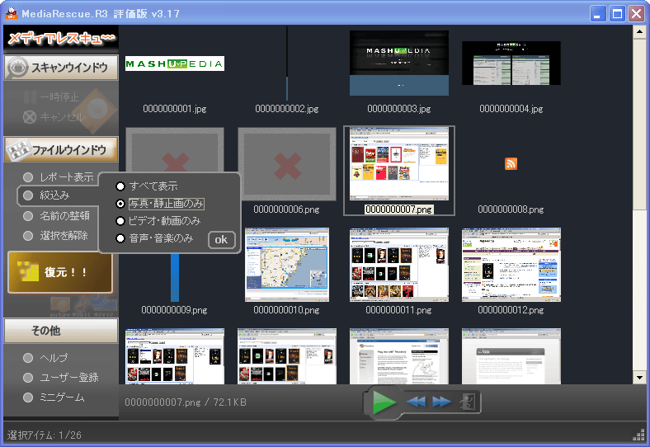650x447 pixels.
Task: Choose the 名前の整頓 option
Action: point(56,215)
